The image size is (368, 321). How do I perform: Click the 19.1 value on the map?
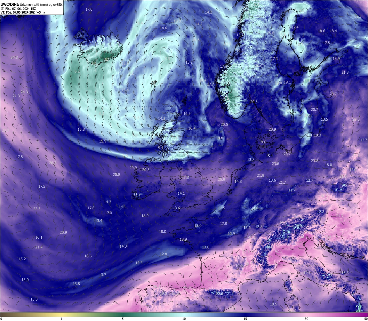[287, 82]
